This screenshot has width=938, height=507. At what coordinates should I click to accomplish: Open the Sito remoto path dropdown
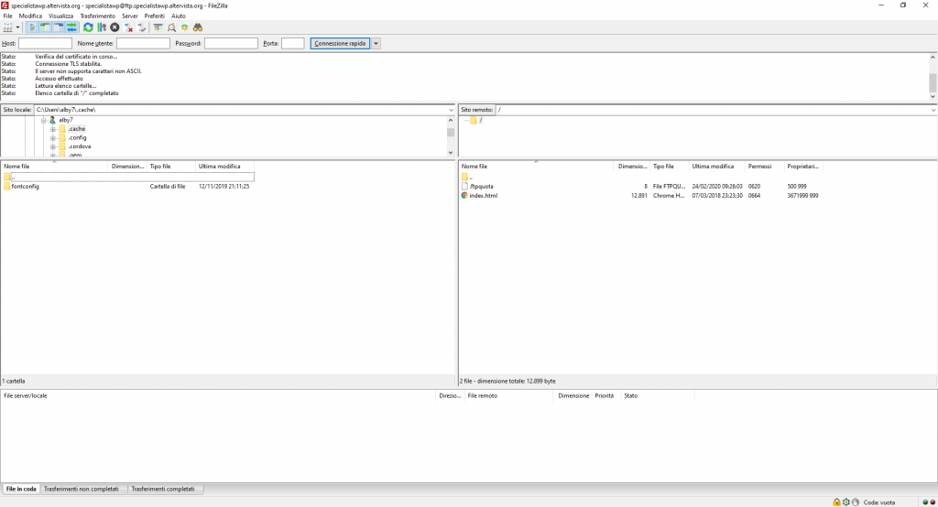tap(931, 110)
